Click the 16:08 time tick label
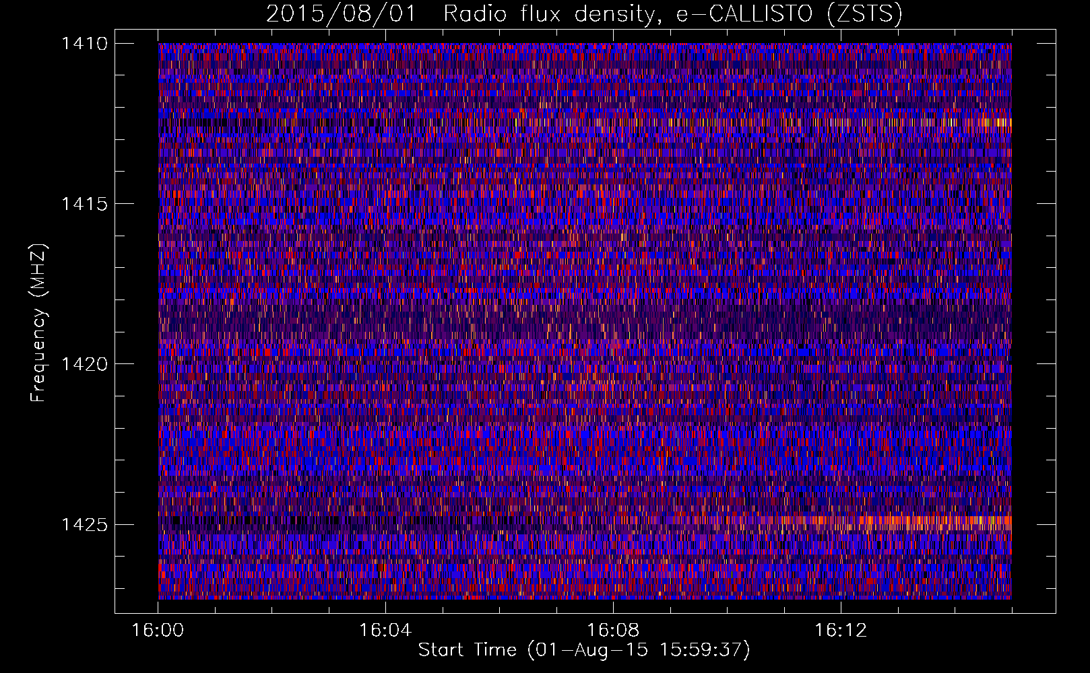 click(x=613, y=631)
